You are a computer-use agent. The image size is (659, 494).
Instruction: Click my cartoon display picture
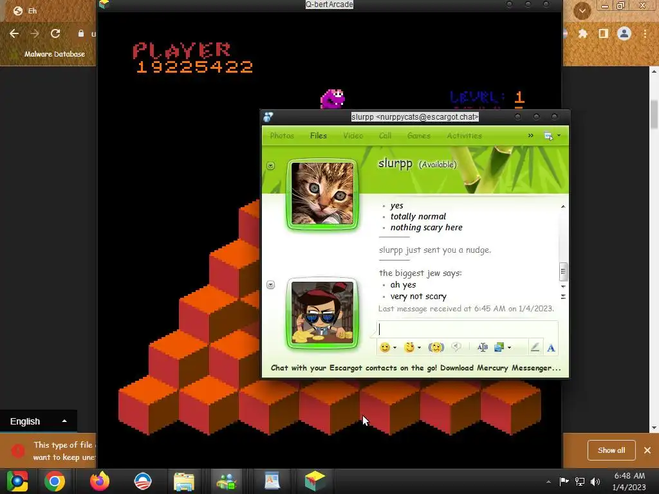pyautogui.click(x=322, y=313)
